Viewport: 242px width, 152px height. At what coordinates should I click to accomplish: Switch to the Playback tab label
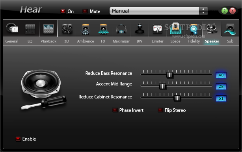pos(48,41)
